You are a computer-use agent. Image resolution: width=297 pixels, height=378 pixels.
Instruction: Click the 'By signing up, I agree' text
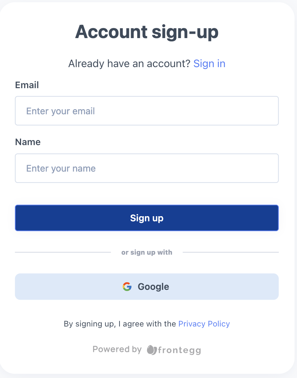(x=120, y=324)
